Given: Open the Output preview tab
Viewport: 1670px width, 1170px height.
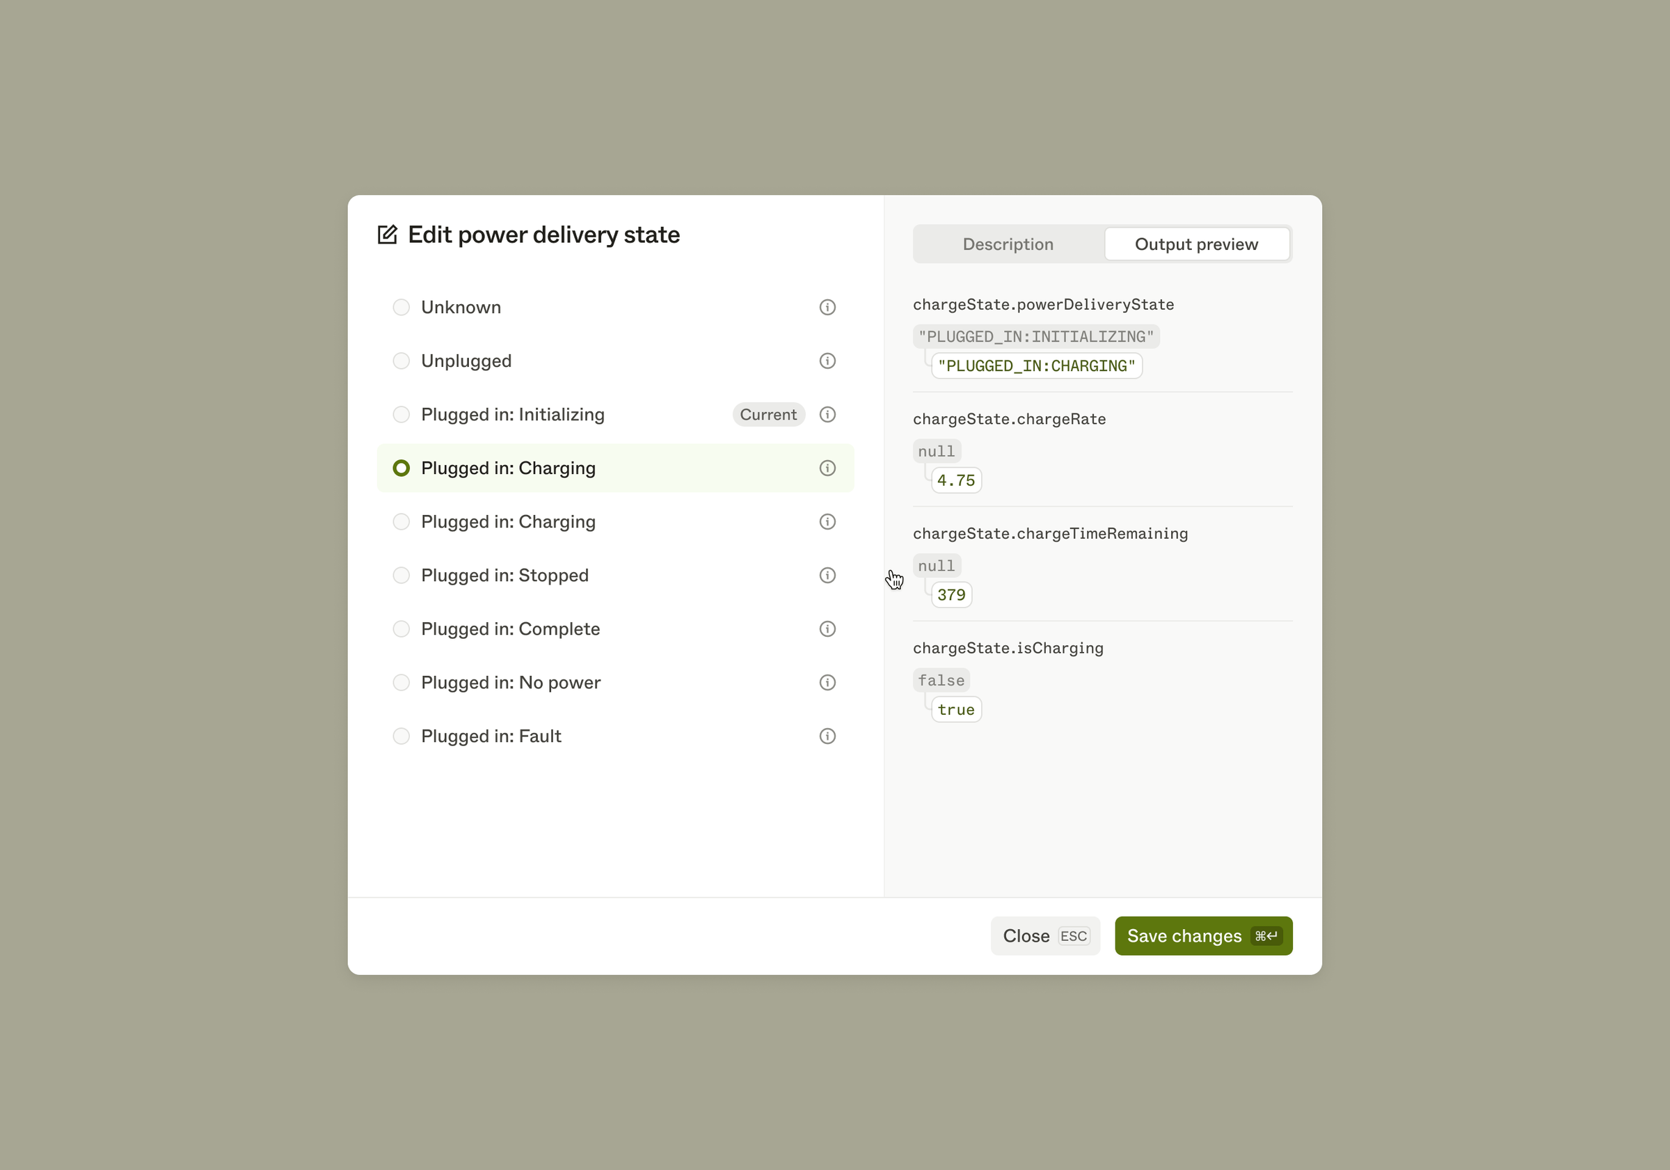Looking at the screenshot, I should click(x=1197, y=244).
